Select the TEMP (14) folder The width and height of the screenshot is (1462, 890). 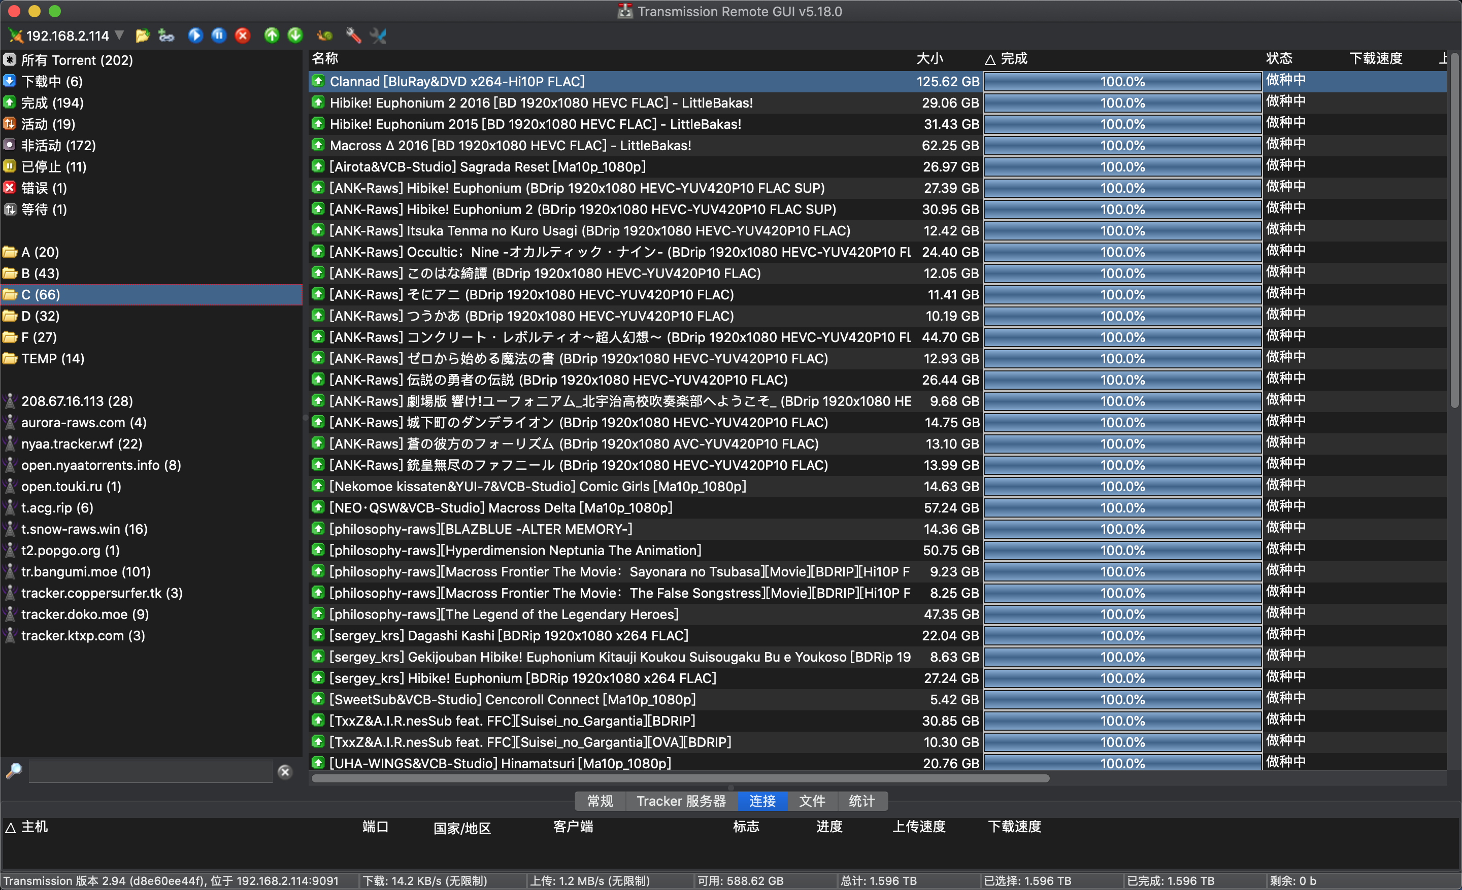click(x=53, y=359)
